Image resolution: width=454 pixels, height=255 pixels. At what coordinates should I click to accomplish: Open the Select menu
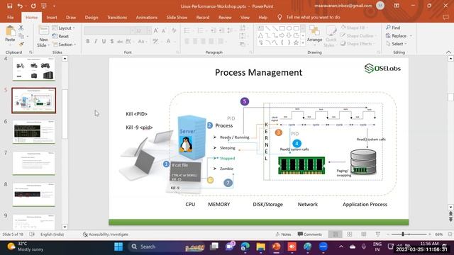click(x=397, y=44)
